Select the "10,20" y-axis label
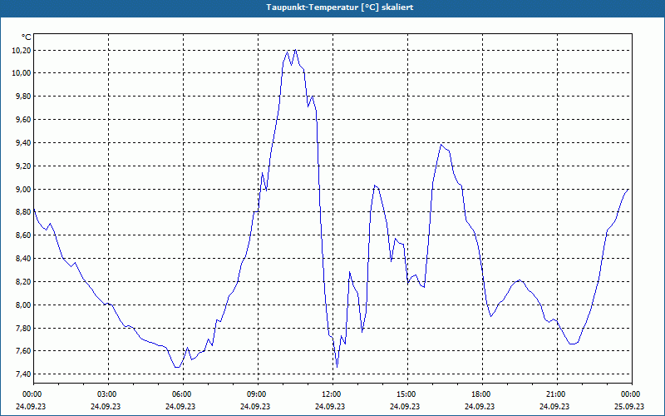Image resolution: width=665 pixels, height=416 pixels. [x=22, y=51]
